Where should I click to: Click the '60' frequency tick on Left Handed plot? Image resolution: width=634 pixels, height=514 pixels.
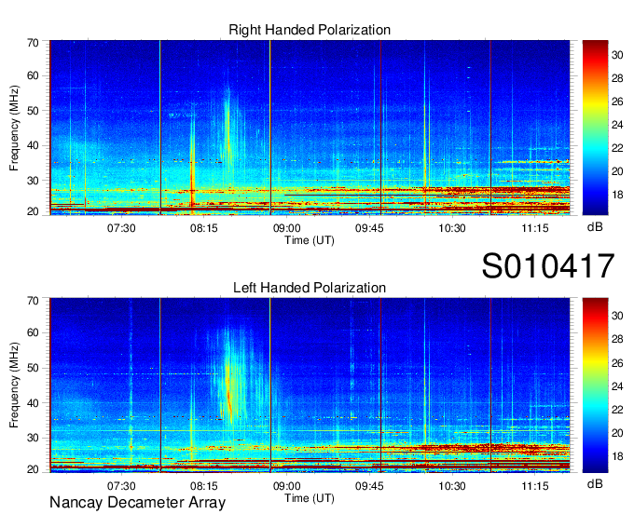click(33, 332)
